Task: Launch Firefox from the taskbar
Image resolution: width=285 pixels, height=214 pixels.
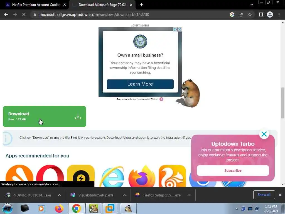Action: point(59,208)
